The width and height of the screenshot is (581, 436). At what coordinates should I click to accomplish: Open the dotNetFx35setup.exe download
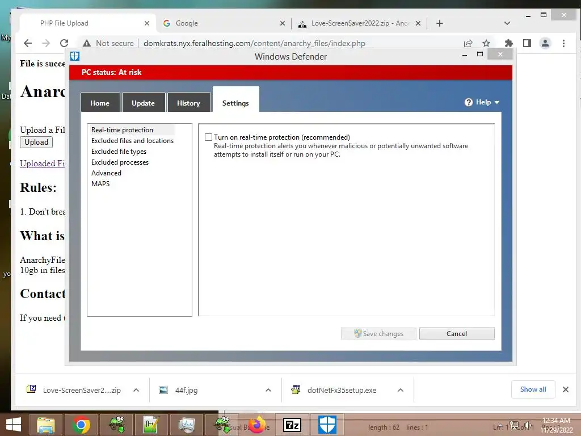[334, 390]
